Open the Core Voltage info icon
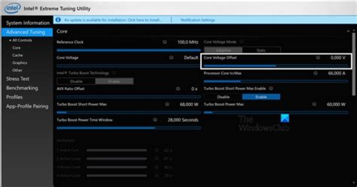 (171, 57)
